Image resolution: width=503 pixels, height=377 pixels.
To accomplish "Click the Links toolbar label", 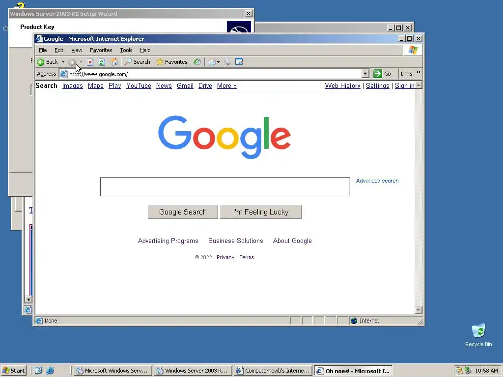I will click(406, 74).
